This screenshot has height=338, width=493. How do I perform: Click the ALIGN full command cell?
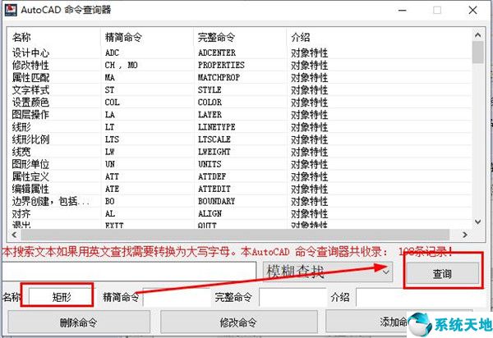(210, 214)
